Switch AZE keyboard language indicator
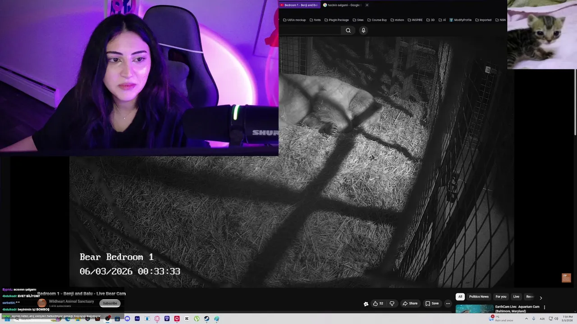Viewport: 577px width, 324px height. tap(542, 319)
